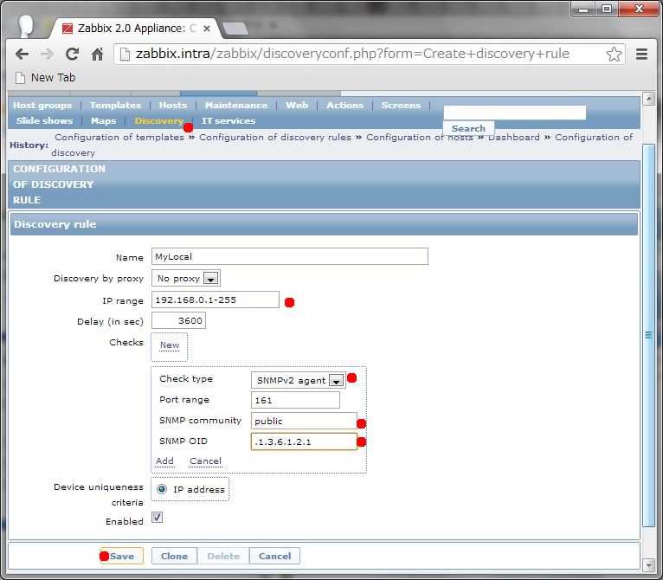Click the page scrollbar down arrow
The width and height of the screenshot is (663, 580).
(x=649, y=564)
